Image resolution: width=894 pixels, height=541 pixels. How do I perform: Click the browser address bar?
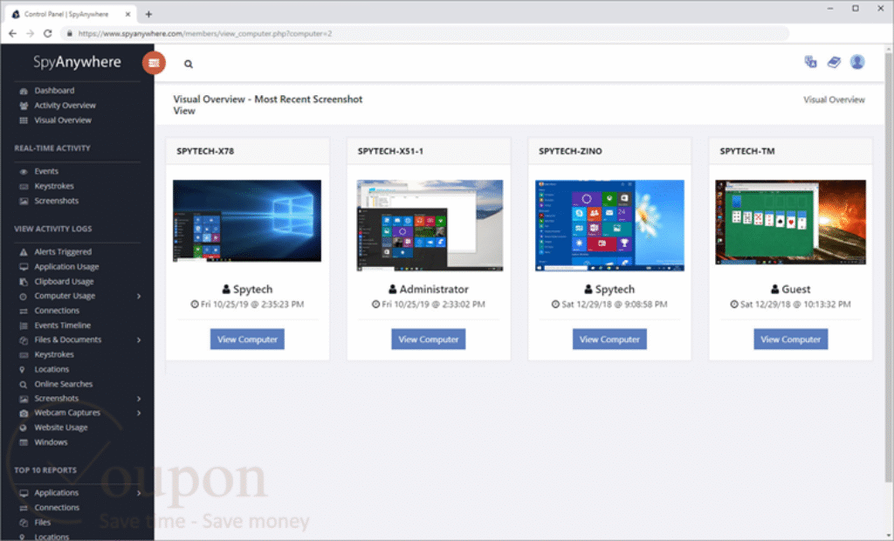tap(425, 34)
